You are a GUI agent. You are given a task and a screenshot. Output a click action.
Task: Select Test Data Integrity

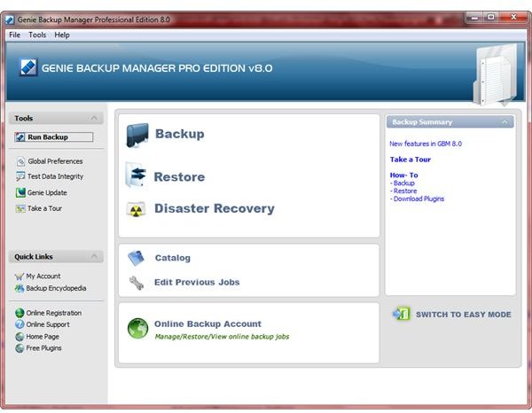tap(55, 176)
